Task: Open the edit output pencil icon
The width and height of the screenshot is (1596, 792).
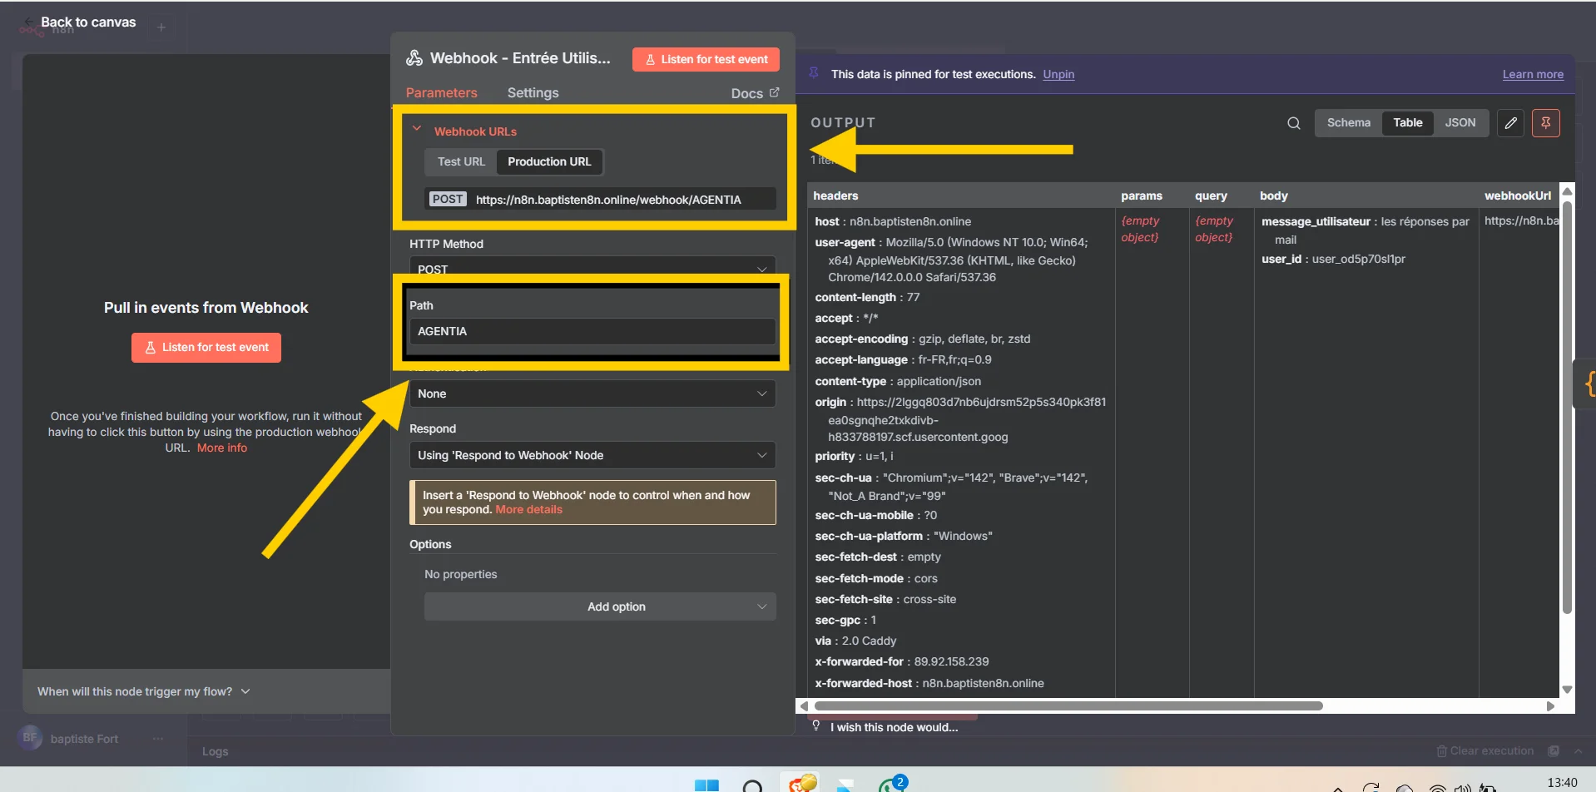Action: coord(1510,122)
